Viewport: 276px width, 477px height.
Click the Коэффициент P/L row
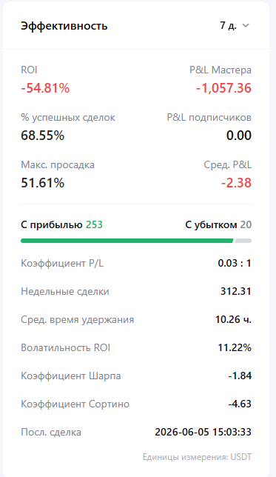tap(136, 263)
